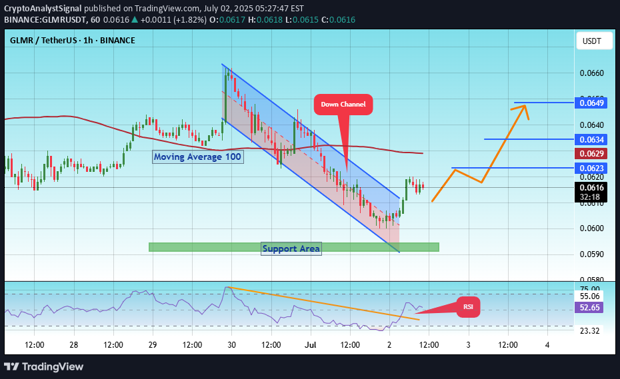Click the high price H:0.0618
This screenshot has width=620, height=379.
click(x=265, y=20)
